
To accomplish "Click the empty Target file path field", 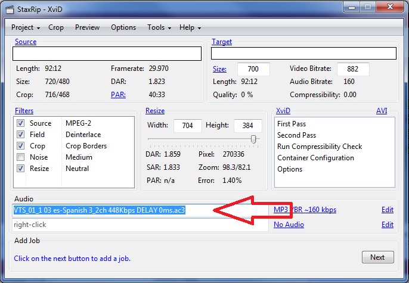I will tap(303, 54).
